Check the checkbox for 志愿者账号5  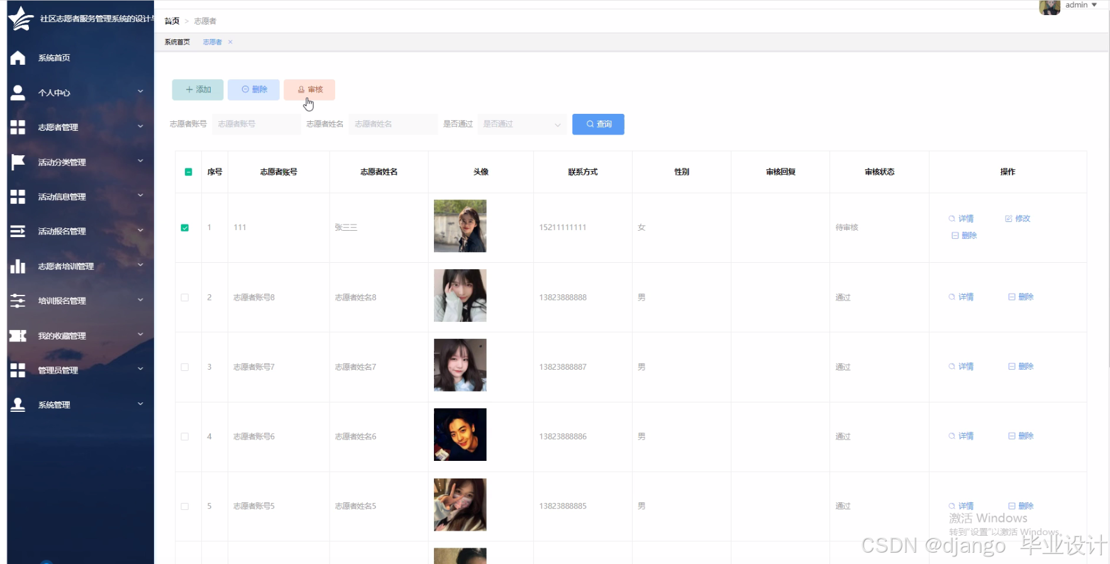pos(184,506)
